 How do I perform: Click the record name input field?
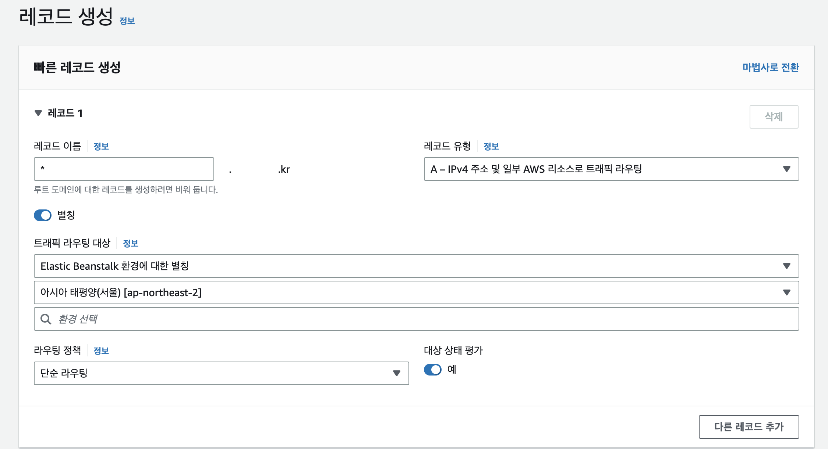click(124, 169)
